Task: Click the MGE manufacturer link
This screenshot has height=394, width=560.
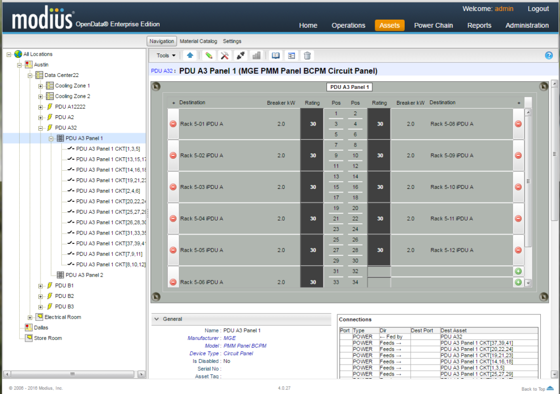Action: point(230,338)
